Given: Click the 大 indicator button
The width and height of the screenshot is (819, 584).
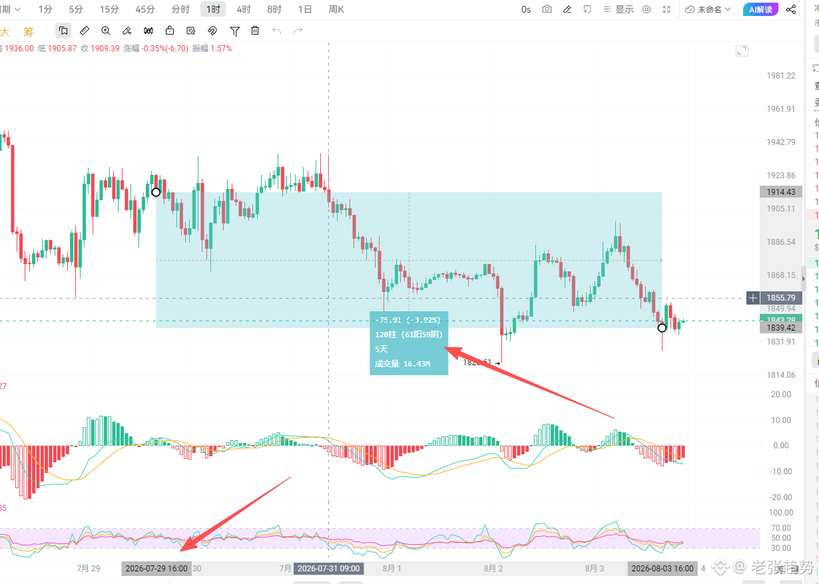Looking at the screenshot, I should 5,31.
